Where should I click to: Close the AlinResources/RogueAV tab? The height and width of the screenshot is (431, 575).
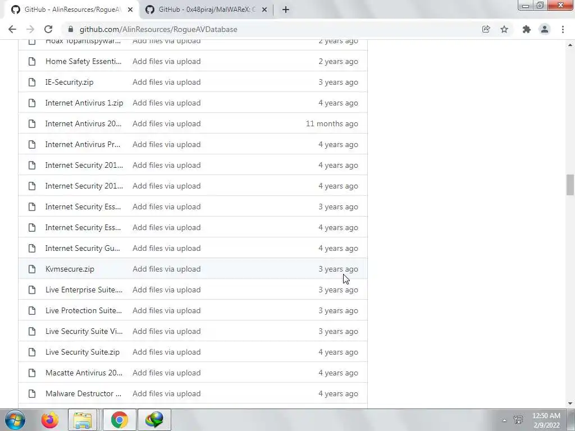pyautogui.click(x=130, y=10)
